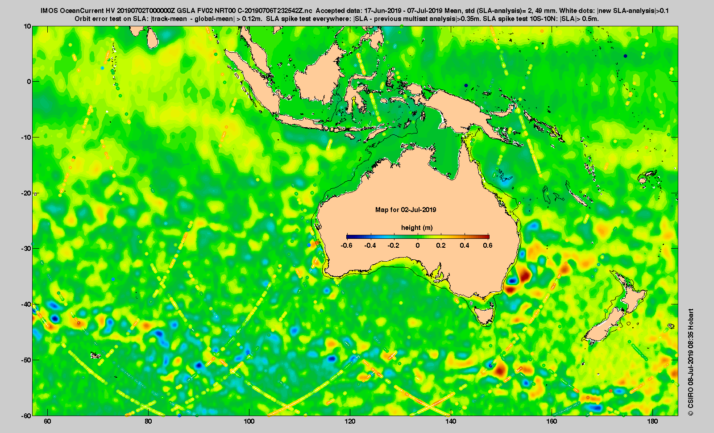Click the latitude axis label 0
The width and height of the screenshot is (714, 433).
[x=29, y=82]
